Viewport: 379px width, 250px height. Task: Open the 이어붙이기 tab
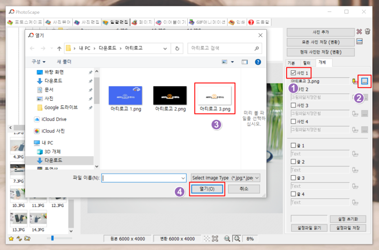[x=171, y=22]
